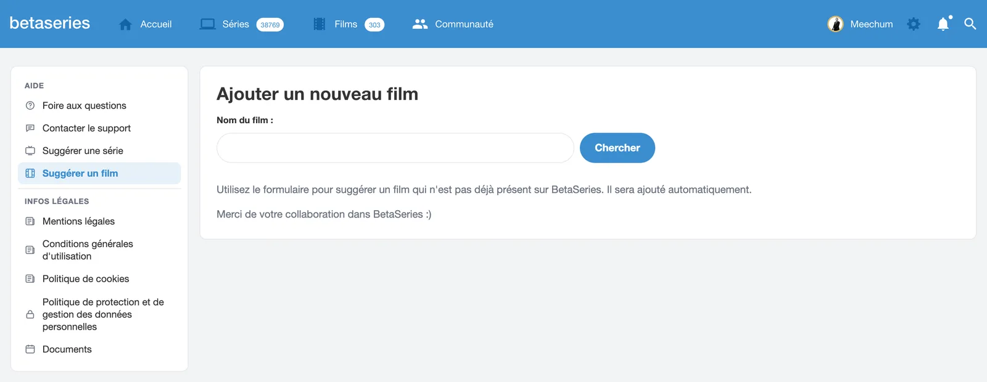
Task: Click the Meechum profile avatar
Action: [835, 24]
